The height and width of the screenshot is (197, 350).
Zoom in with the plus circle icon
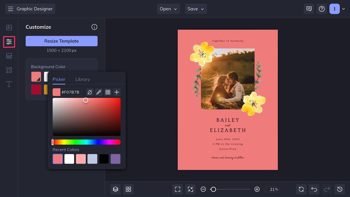(x=257, y=190)
